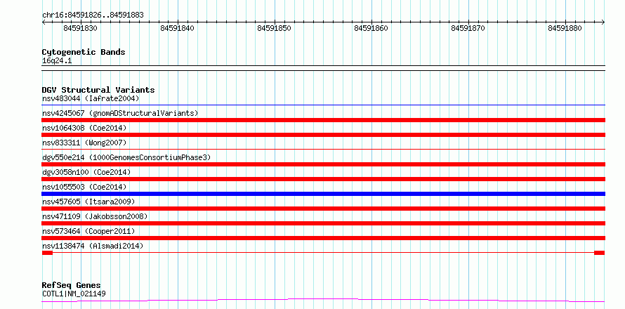Open variant nsv1055503 (Coe2014) label
The width and height of the screenshot is (625, 309).
click(84, 187)
